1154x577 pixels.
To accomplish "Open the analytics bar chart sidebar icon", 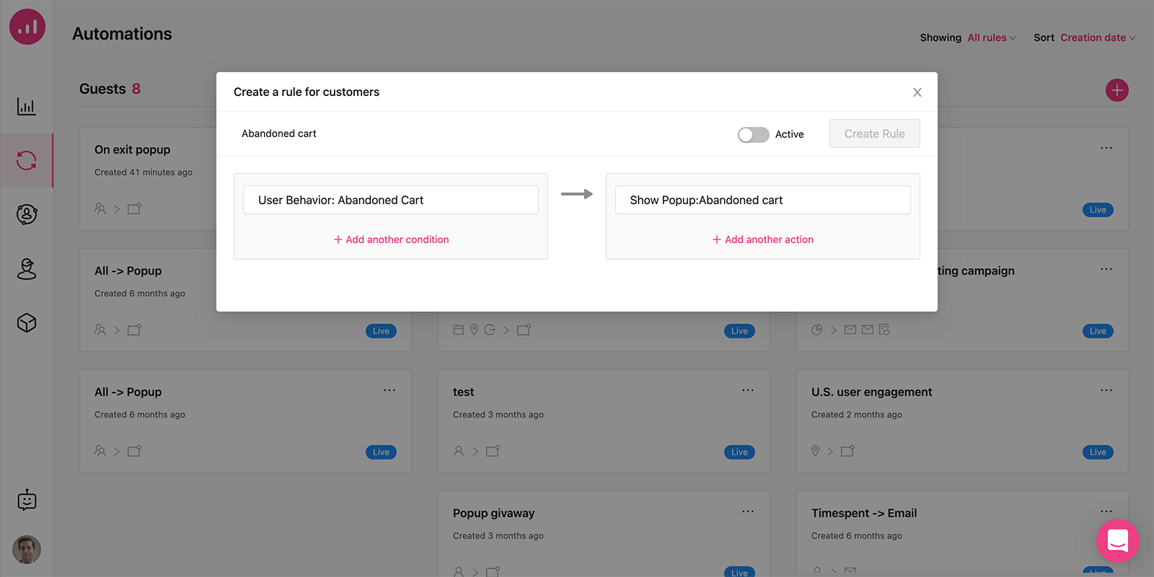I will (x=27, y=107).
